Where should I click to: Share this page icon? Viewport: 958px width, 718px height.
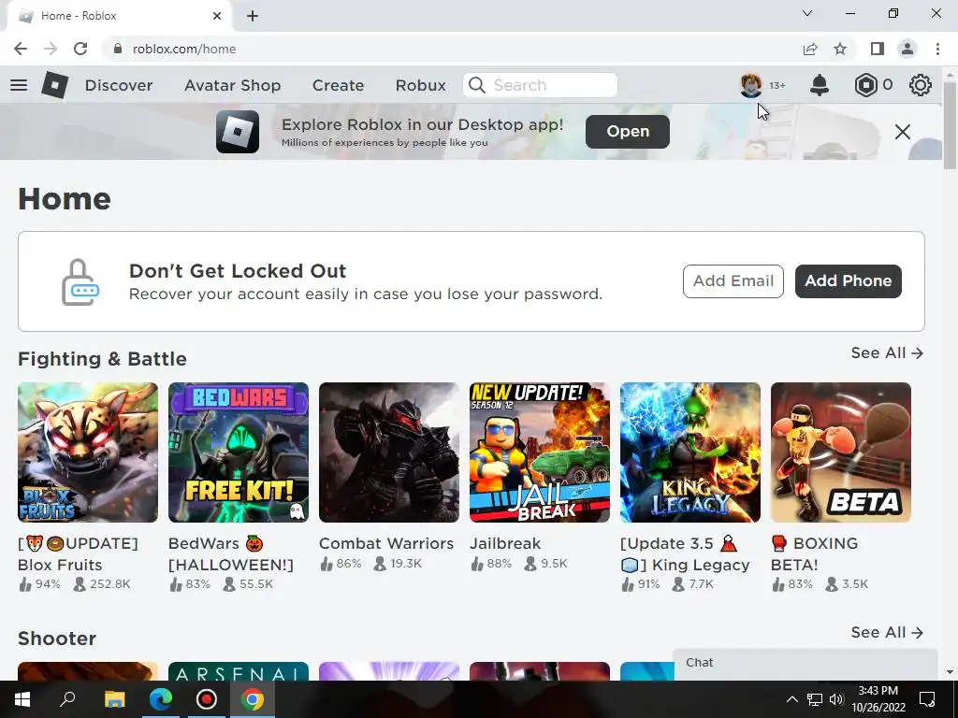click(810, 49)
